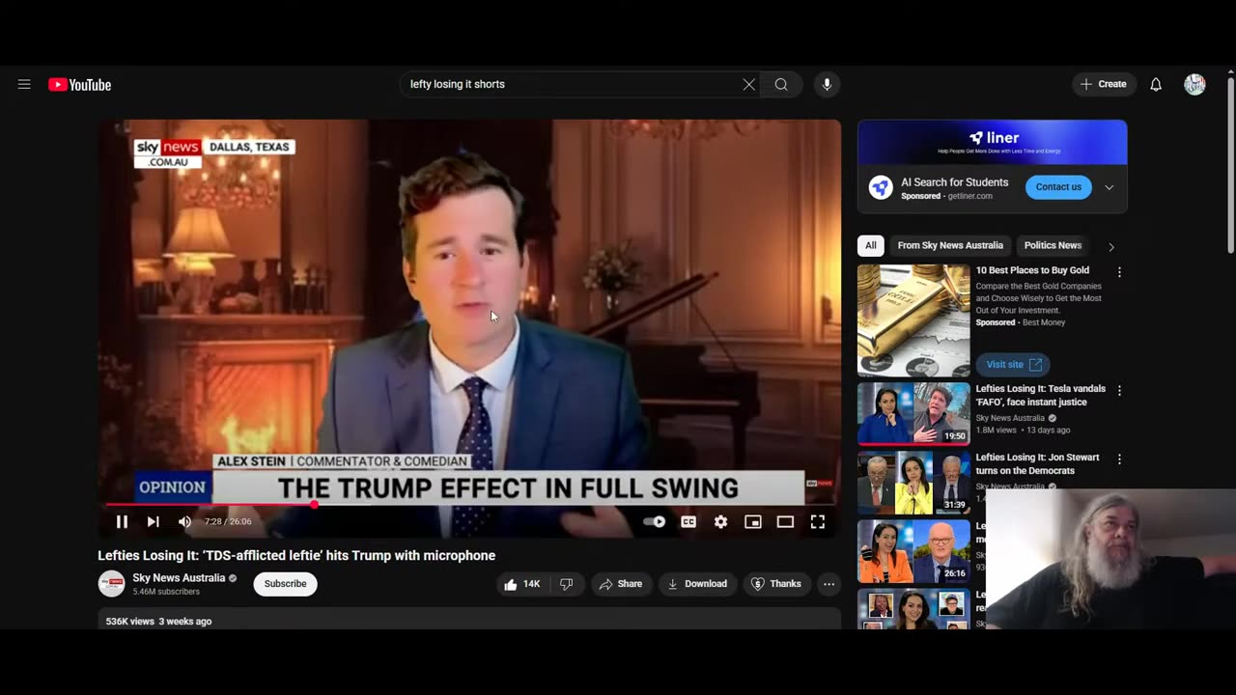Click the search magnifier button

tap(781, 85)
